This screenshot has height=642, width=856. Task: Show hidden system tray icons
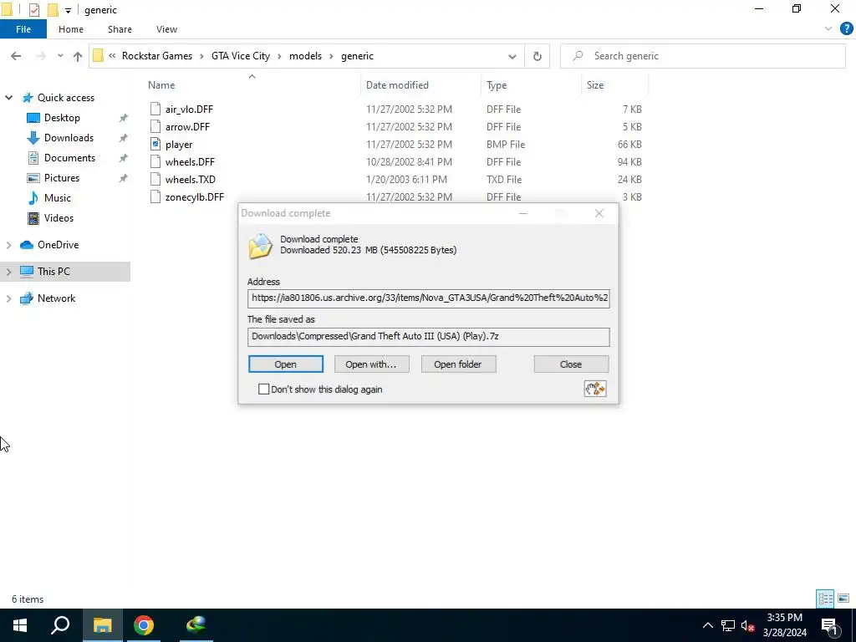pyautogui.click(x=707, y=625)
